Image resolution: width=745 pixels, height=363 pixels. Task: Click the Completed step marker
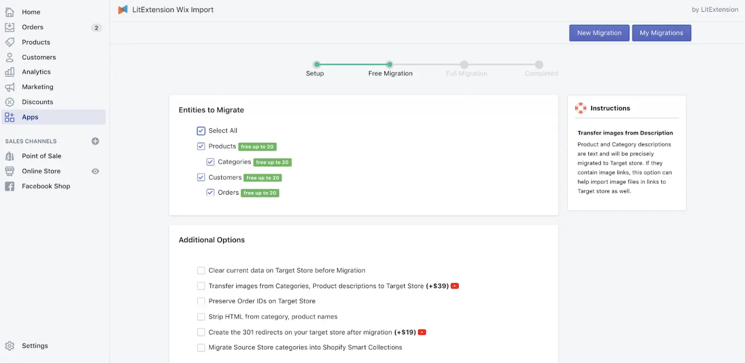pyautogui.click(x=539, y=65)
